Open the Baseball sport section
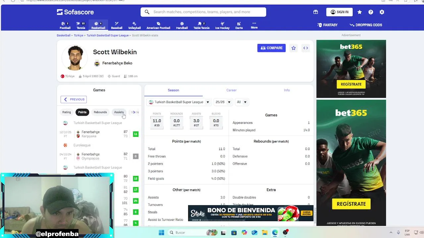The image size is (424, 238). pos(117,25)
